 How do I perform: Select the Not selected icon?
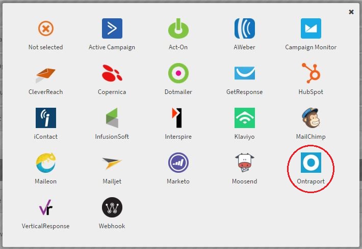[x=46, y=28]
